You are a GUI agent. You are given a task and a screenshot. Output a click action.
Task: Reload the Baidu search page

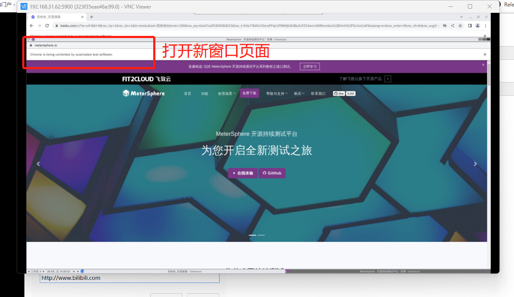[x=47, y=26]
